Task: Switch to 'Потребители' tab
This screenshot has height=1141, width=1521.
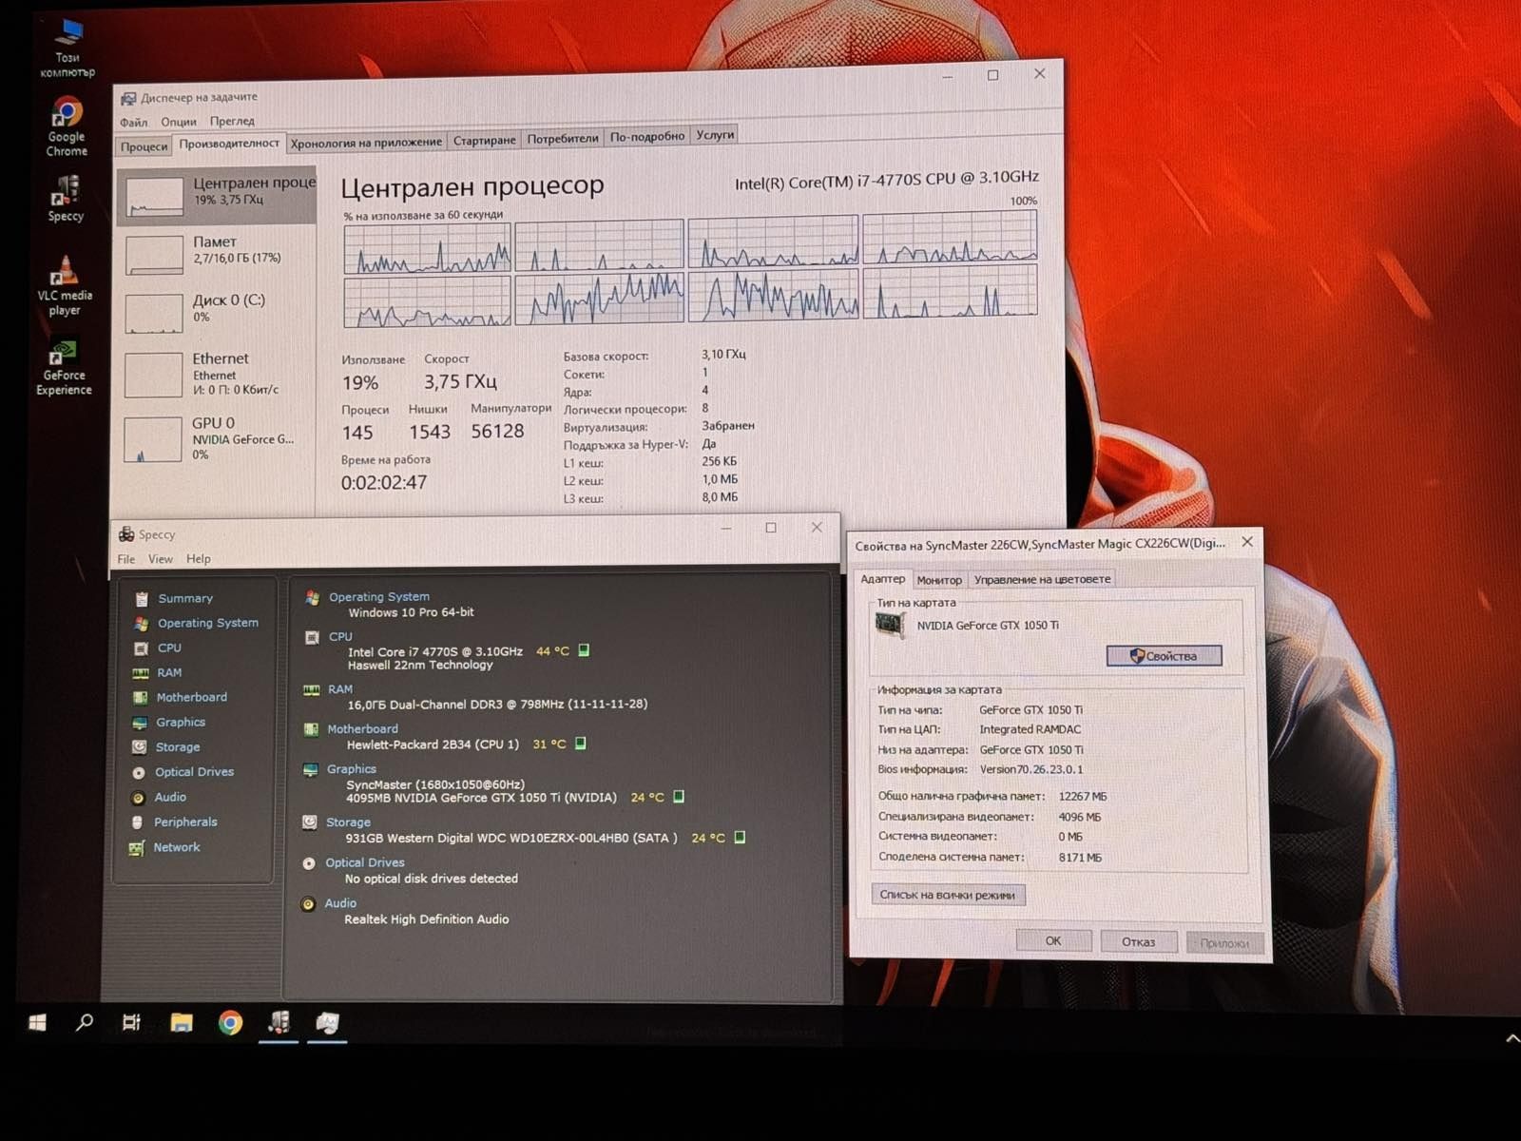Action: point(563,139)
